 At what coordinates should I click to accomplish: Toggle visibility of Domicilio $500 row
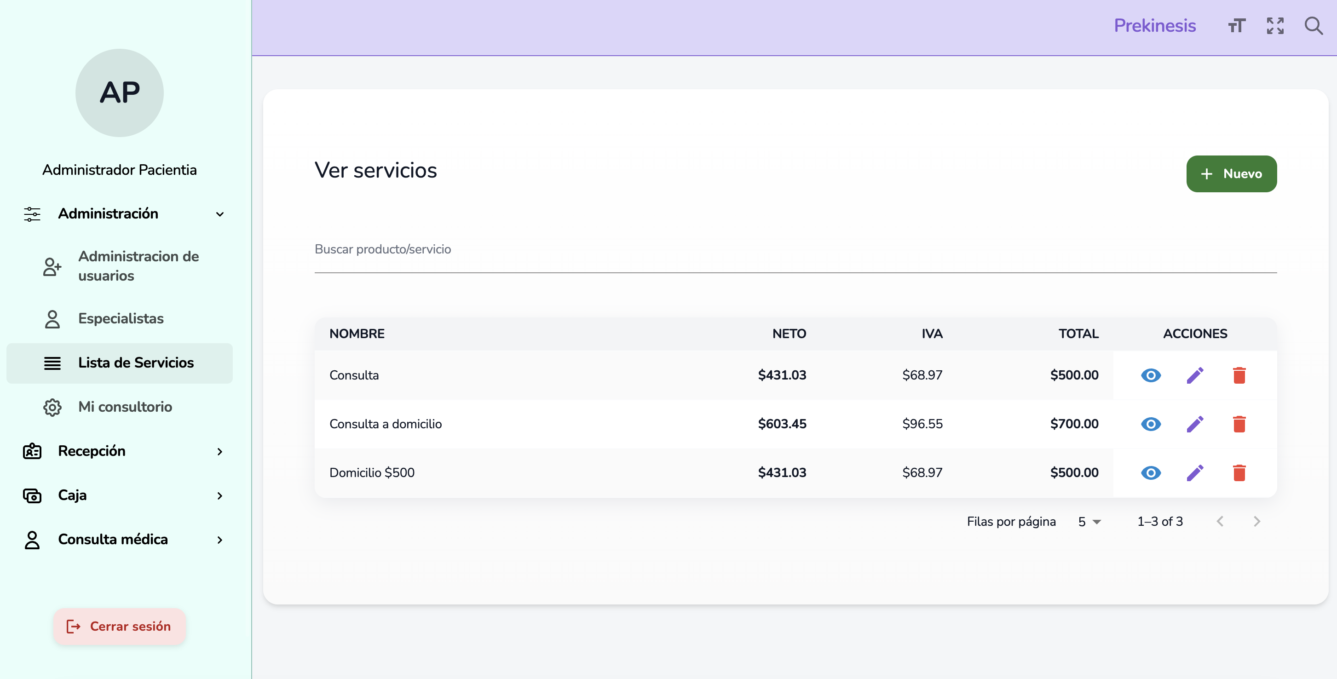1151,472
